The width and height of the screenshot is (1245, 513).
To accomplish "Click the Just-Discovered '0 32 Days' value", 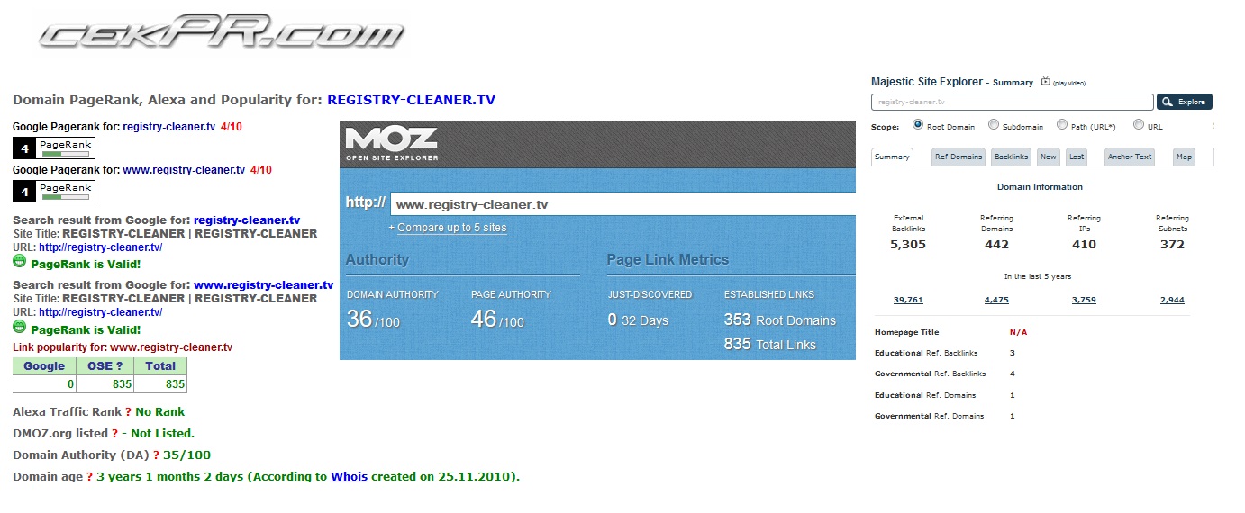I will tap(638, 319).
